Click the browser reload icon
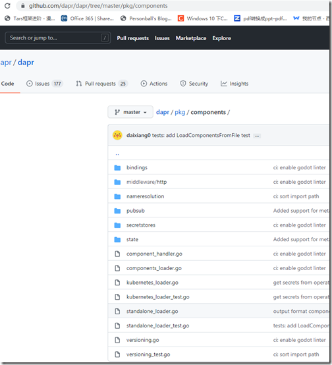 tap(7, 5)
